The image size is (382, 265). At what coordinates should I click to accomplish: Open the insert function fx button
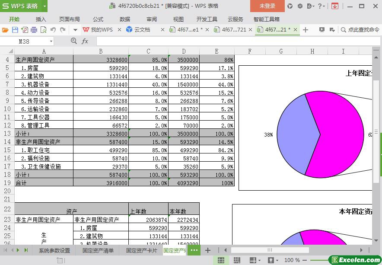[x=85, y=41]
